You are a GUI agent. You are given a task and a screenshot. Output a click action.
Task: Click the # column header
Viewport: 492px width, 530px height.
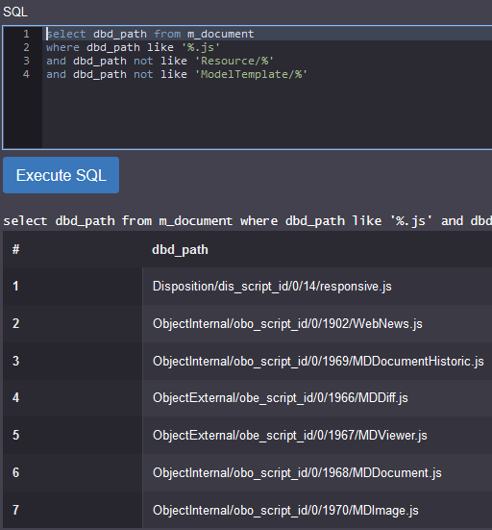(x=16, y=250)
